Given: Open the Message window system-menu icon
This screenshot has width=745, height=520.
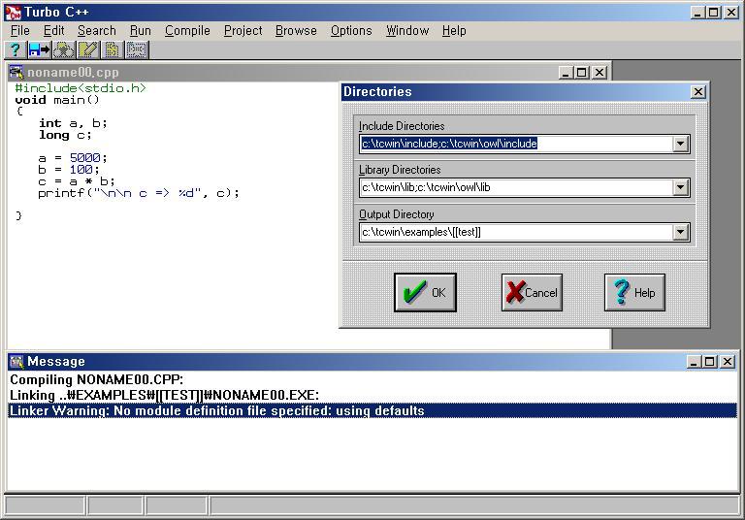Looking at the screenshot, I should 16,362.
